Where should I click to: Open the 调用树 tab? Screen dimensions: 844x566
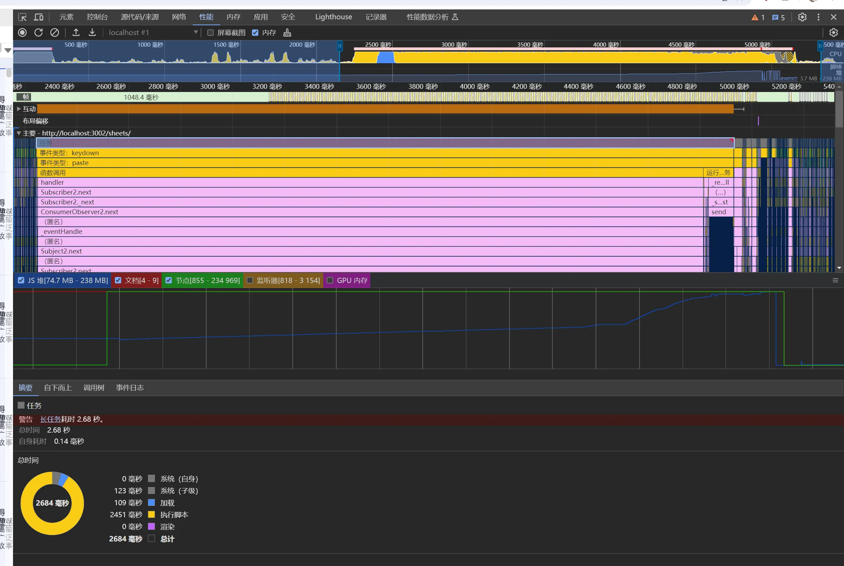[x=93, y=388]
